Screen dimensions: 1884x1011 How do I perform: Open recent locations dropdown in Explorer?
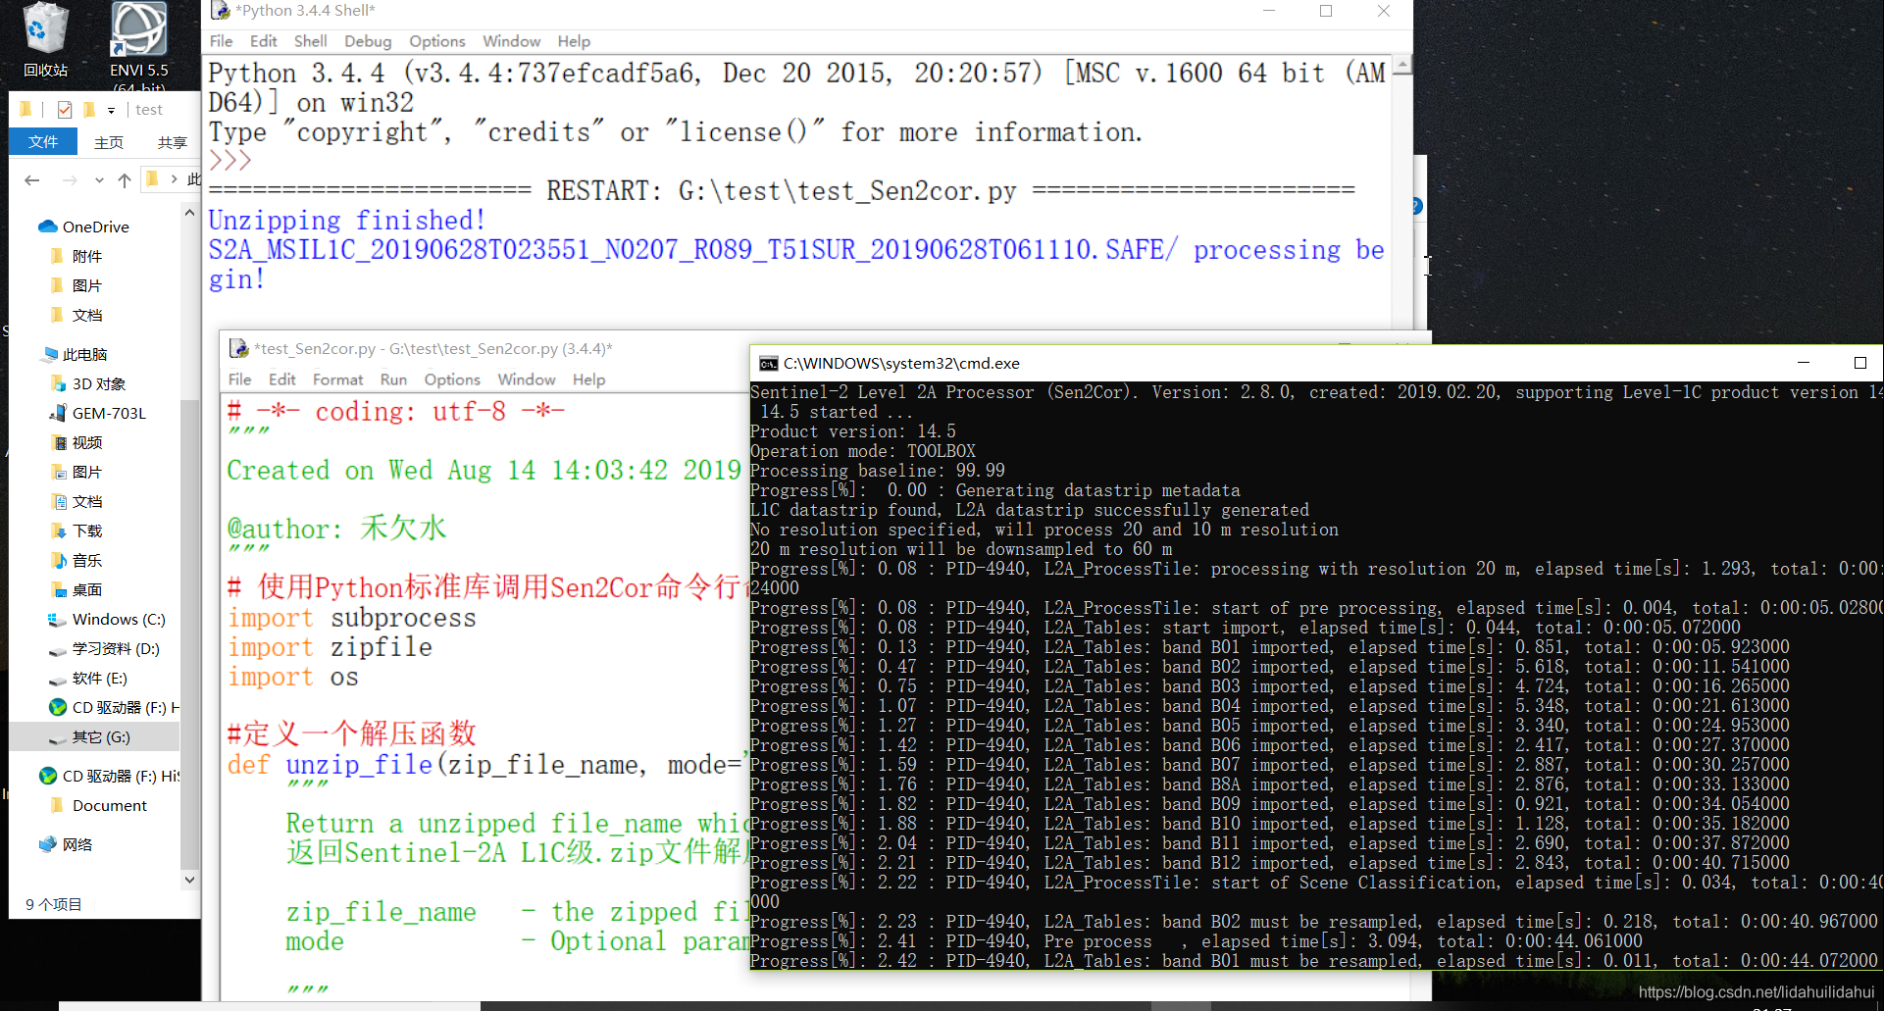[x=99, y=179]
